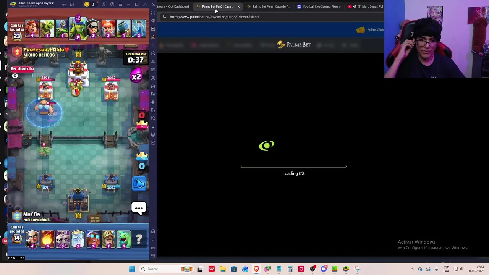Open the media folder icon in sidebar
The image size is (489, 275).
pos(153,94)
